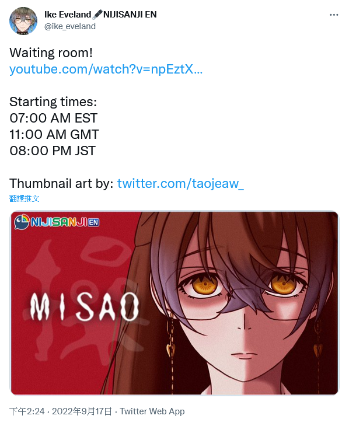Click the tweet timestamp 下午2:24
Screen dimensions: 349x426
pyautogui.click(x=27, y=411)
